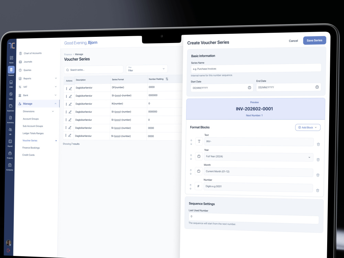The image size is (344, 258).
Task: Click the hash icon of Number block
Action: 198,186
